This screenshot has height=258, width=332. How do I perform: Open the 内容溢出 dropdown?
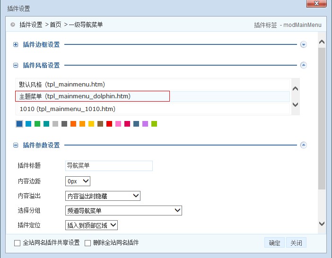(103, 196)
